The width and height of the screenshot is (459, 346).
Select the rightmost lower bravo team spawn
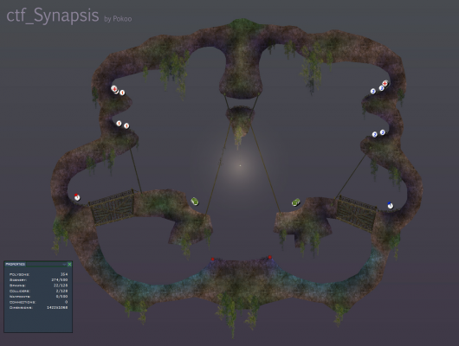382,132
